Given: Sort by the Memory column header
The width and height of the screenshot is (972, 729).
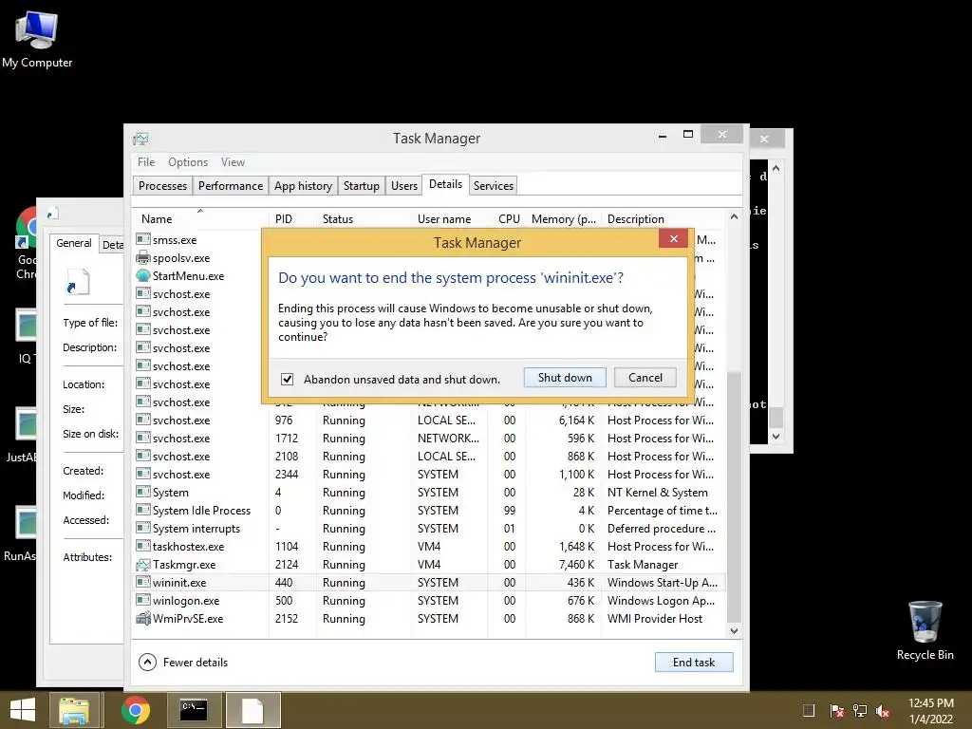Looking at the screenshot, I should (x=563, y=219).
